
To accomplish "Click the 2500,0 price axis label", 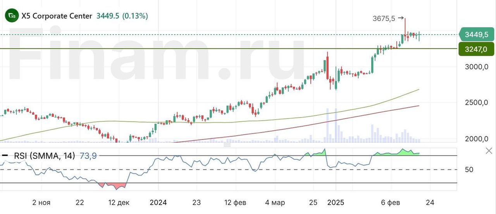I will pos(476,103).
